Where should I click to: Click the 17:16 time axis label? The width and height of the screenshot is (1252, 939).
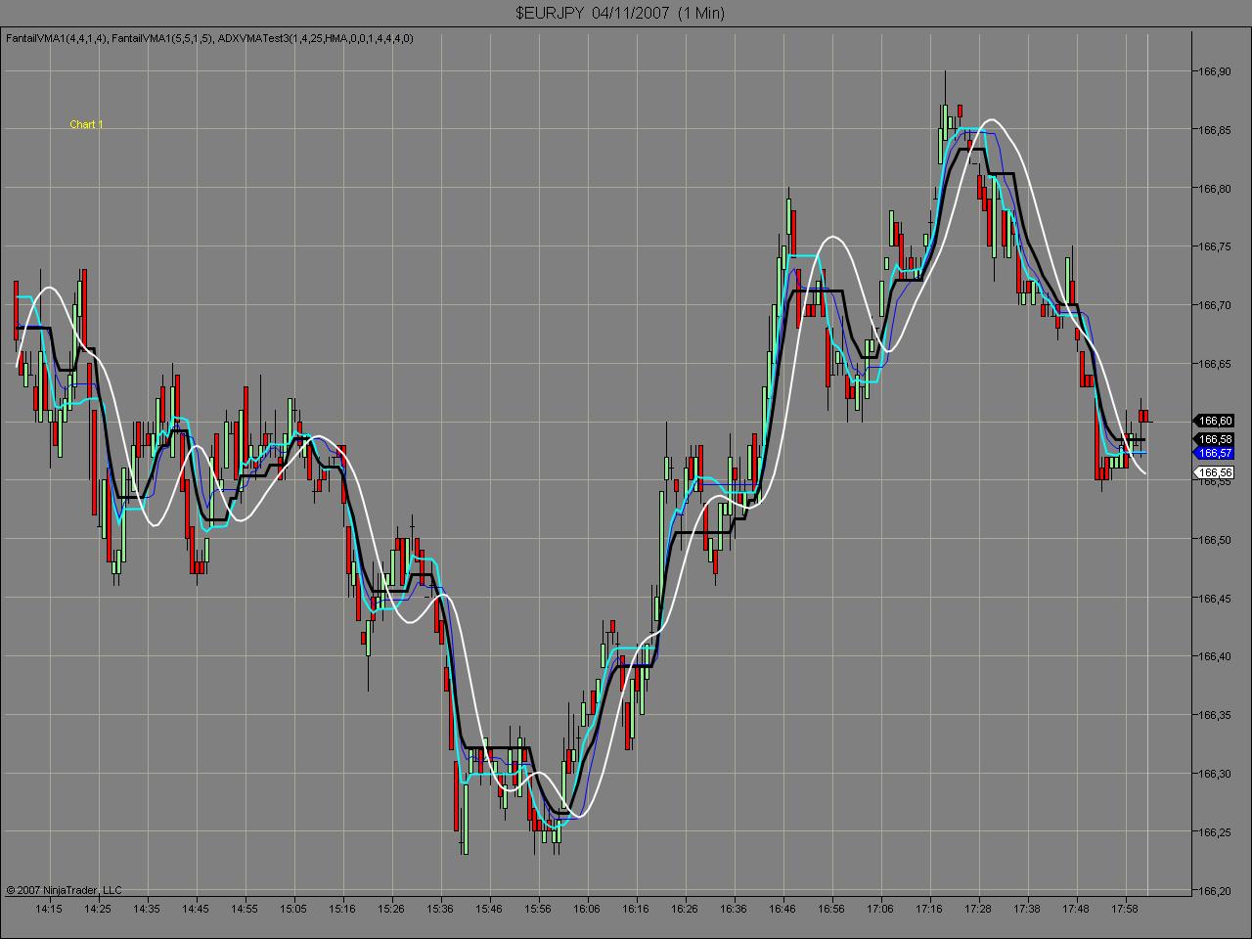929,909
